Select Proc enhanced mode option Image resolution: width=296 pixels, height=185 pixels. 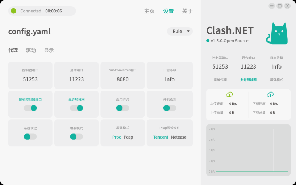[116, 137]
